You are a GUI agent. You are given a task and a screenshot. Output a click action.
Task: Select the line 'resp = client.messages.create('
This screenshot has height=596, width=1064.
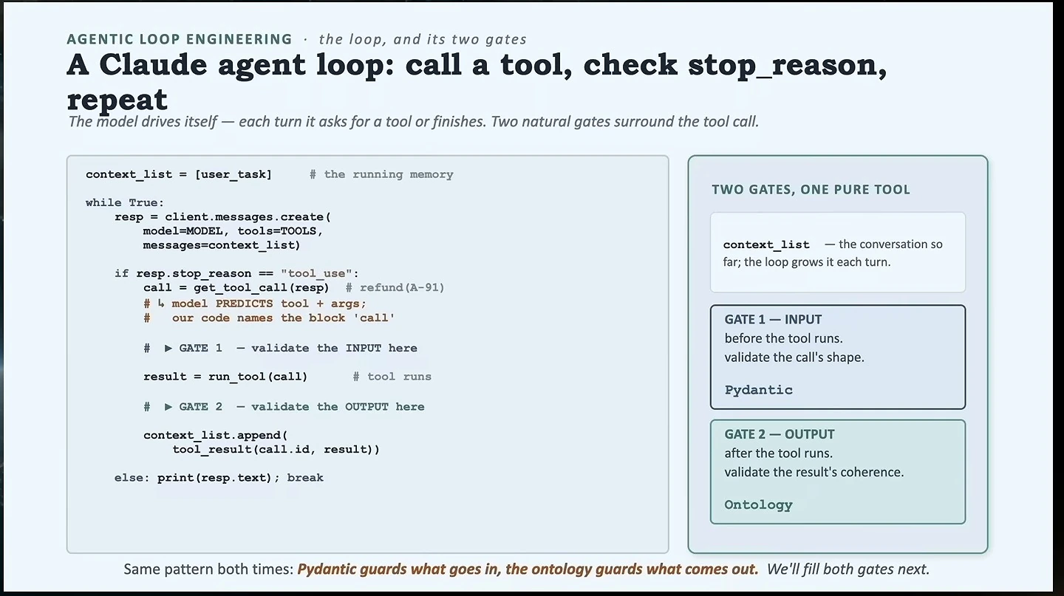point(223,217)
